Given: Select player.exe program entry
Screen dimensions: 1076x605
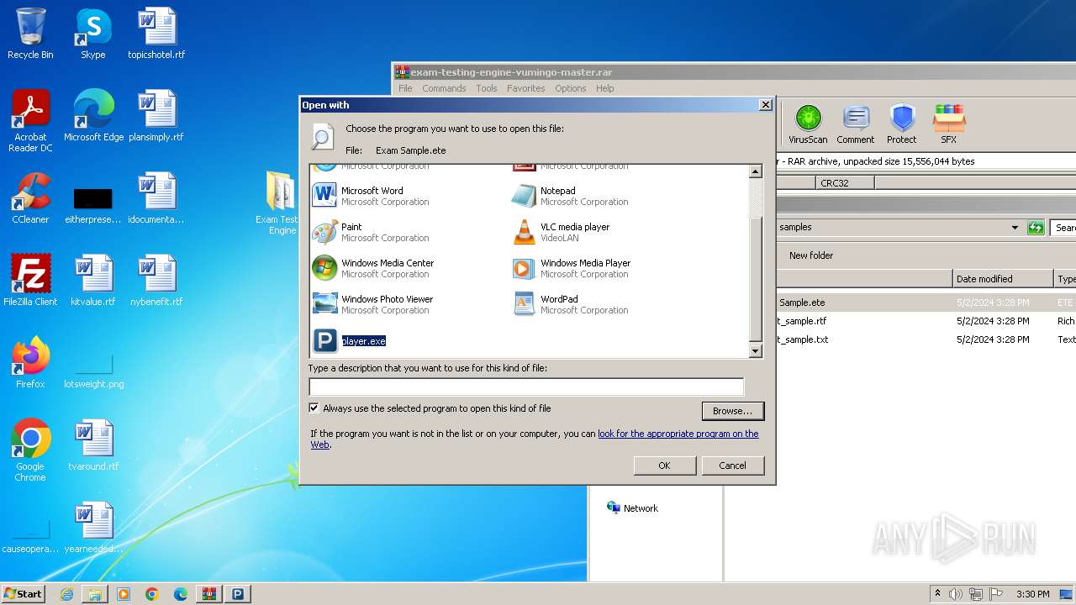Looking at the screenshot, I should (350, 340).
